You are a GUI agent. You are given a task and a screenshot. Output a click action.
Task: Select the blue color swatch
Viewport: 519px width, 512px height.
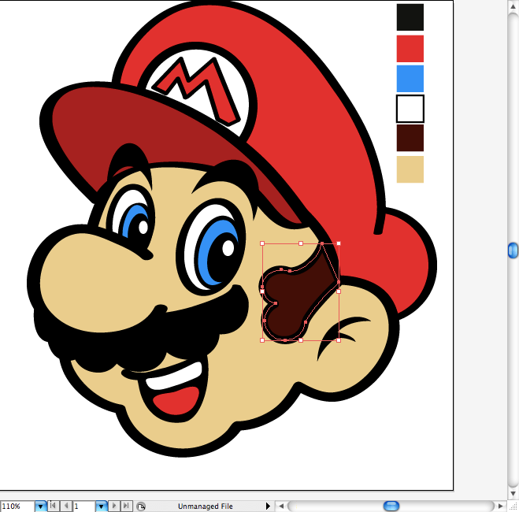point(410,79)
